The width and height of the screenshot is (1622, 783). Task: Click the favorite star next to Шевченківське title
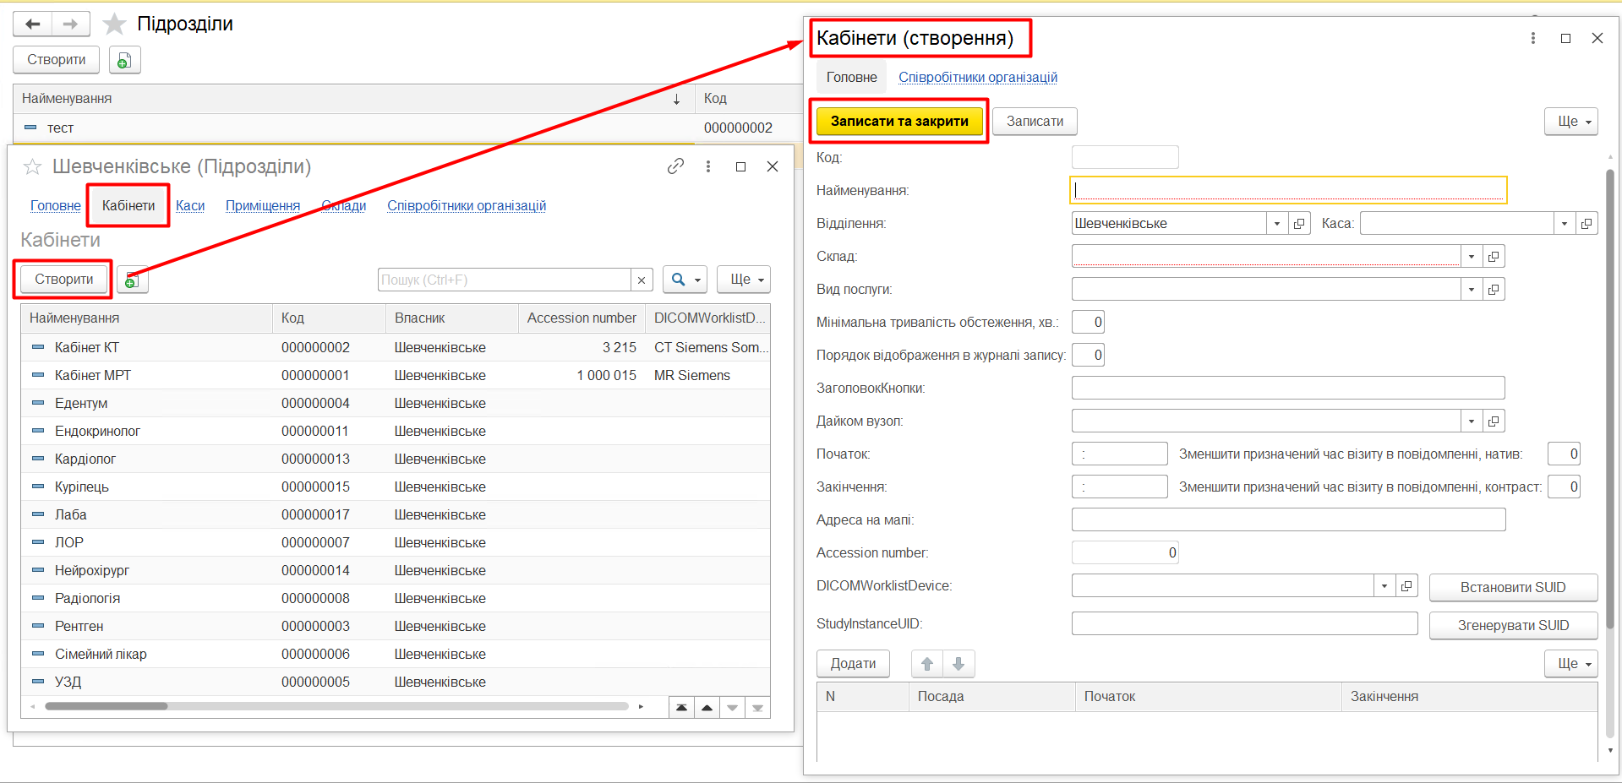pos(32,167)
